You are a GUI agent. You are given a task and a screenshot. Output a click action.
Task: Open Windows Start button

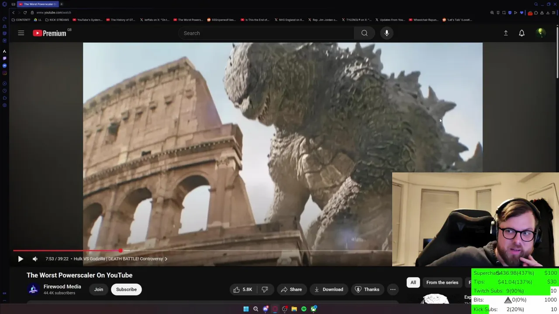(x=246, y=309)
